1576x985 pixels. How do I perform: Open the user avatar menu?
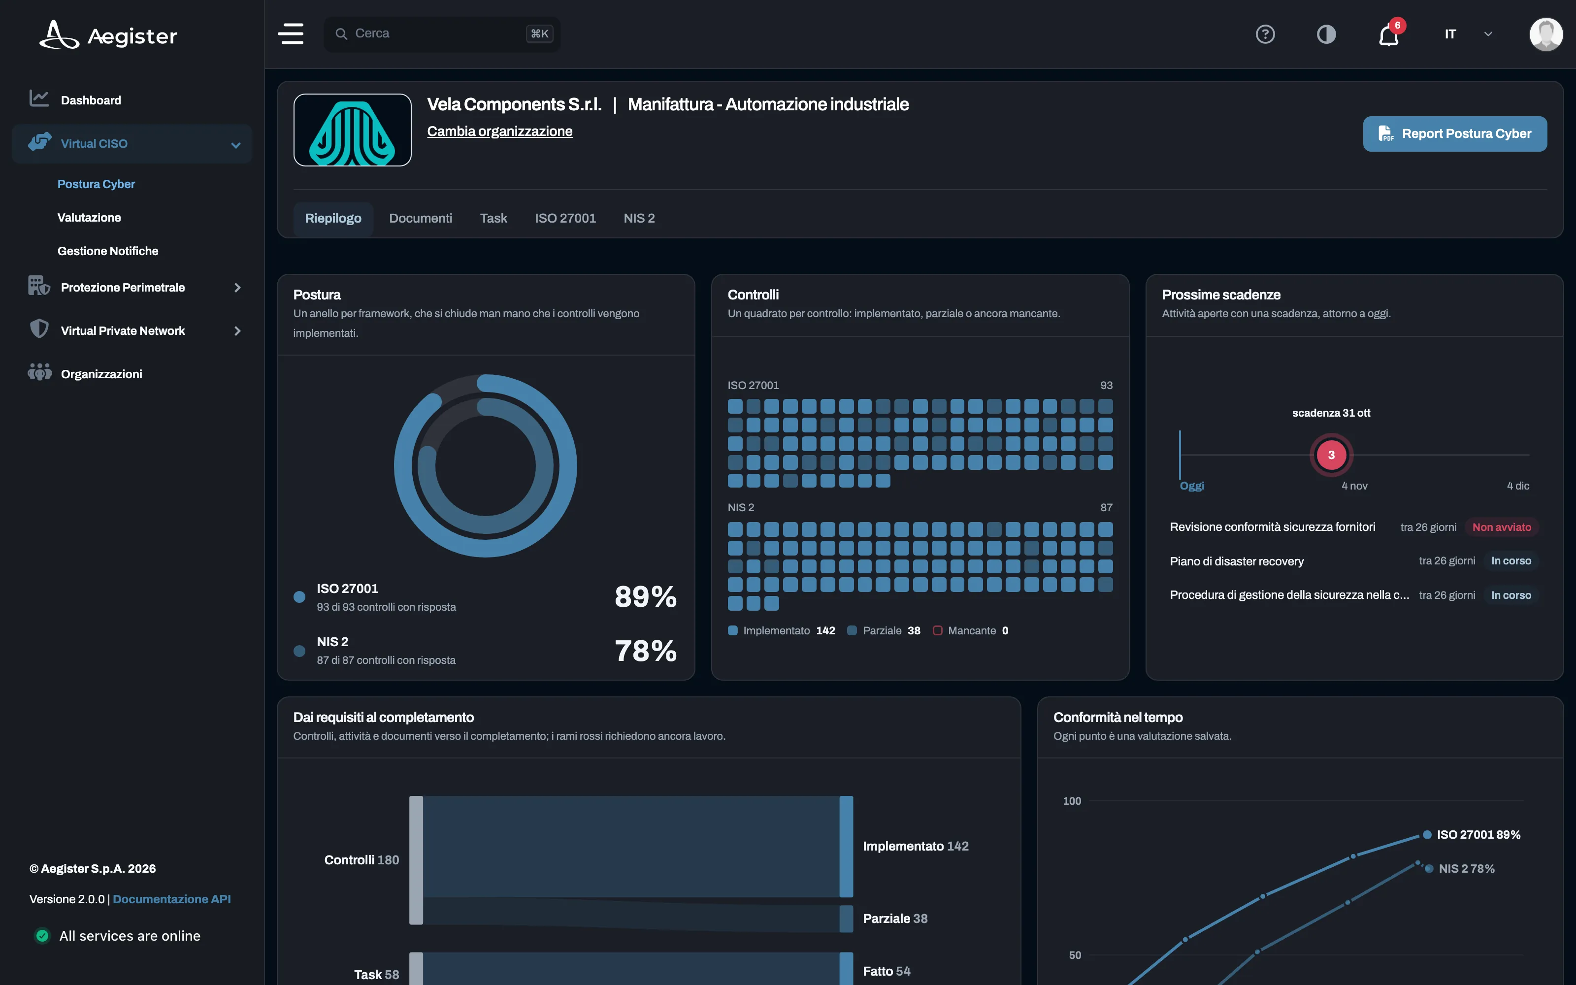(x=1546, y=34)
